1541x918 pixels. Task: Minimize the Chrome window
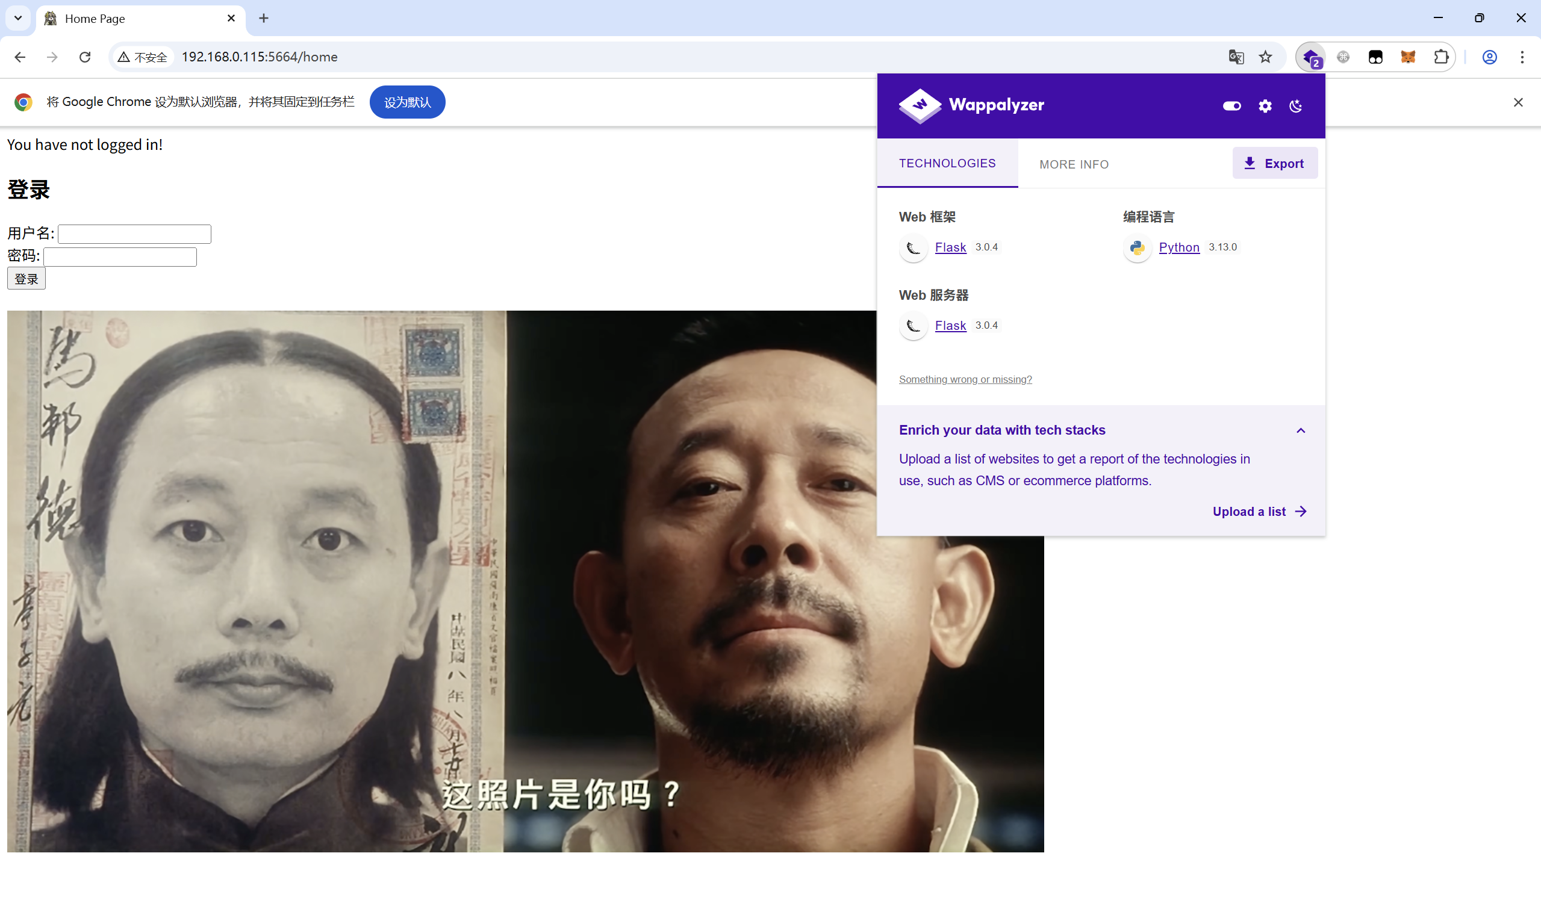(1437, 18)
